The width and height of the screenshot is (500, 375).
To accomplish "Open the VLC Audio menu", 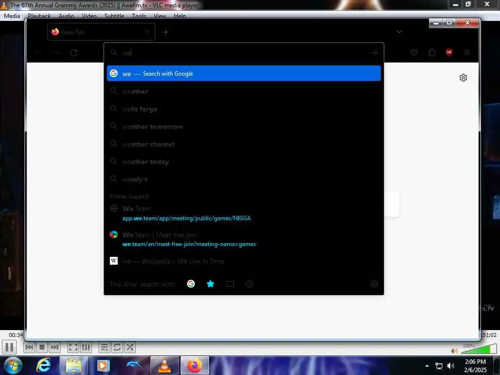I will tap(66, 16).
